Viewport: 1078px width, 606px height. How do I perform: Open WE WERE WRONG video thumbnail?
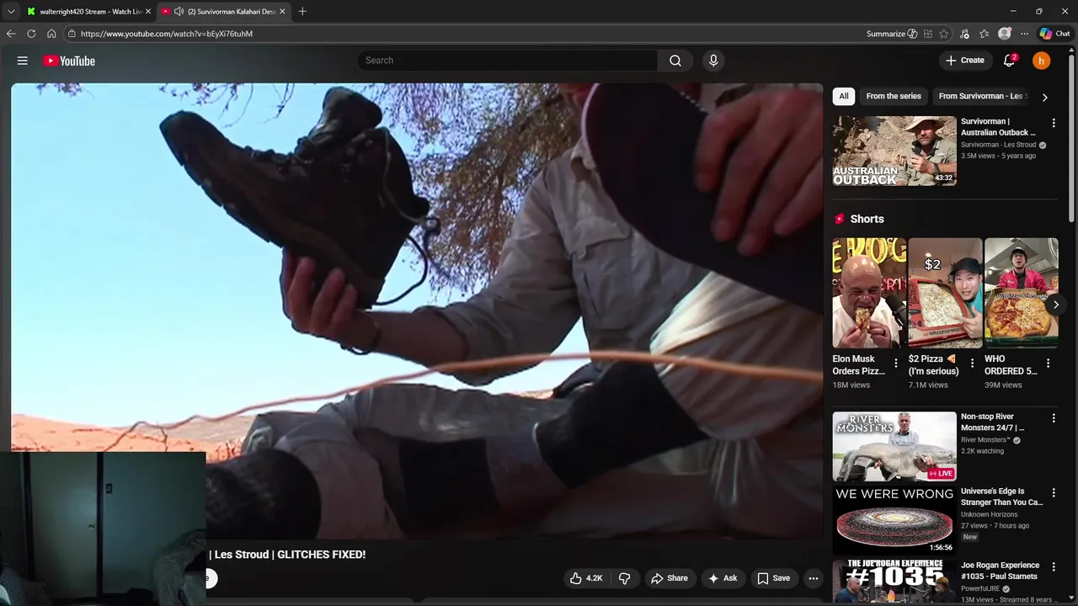894,520
